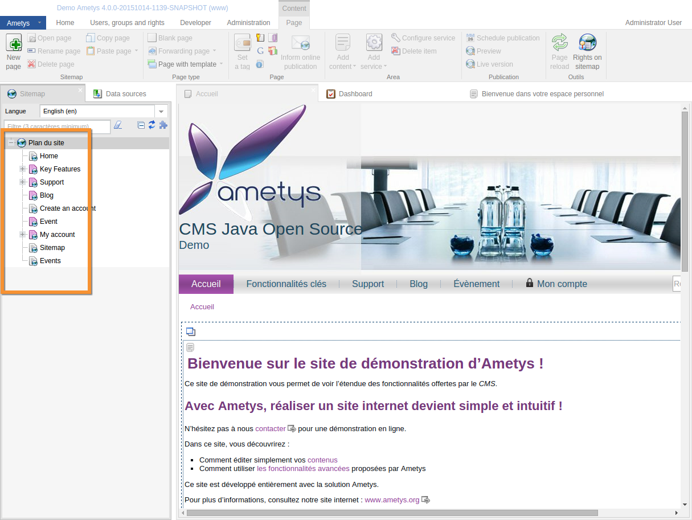Switch to the Data sources panel tab
This screenshot has height=520, width=692.
[120, 94]
